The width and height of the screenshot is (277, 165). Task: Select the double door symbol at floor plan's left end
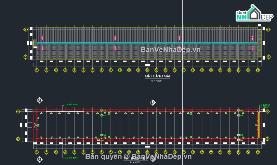point(36,125)
